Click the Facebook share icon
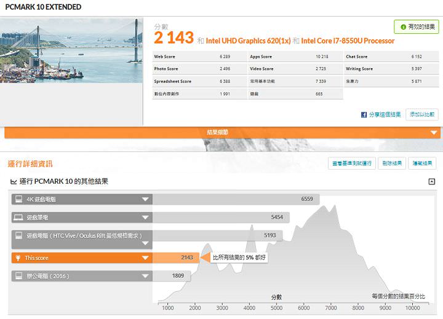 364,115
